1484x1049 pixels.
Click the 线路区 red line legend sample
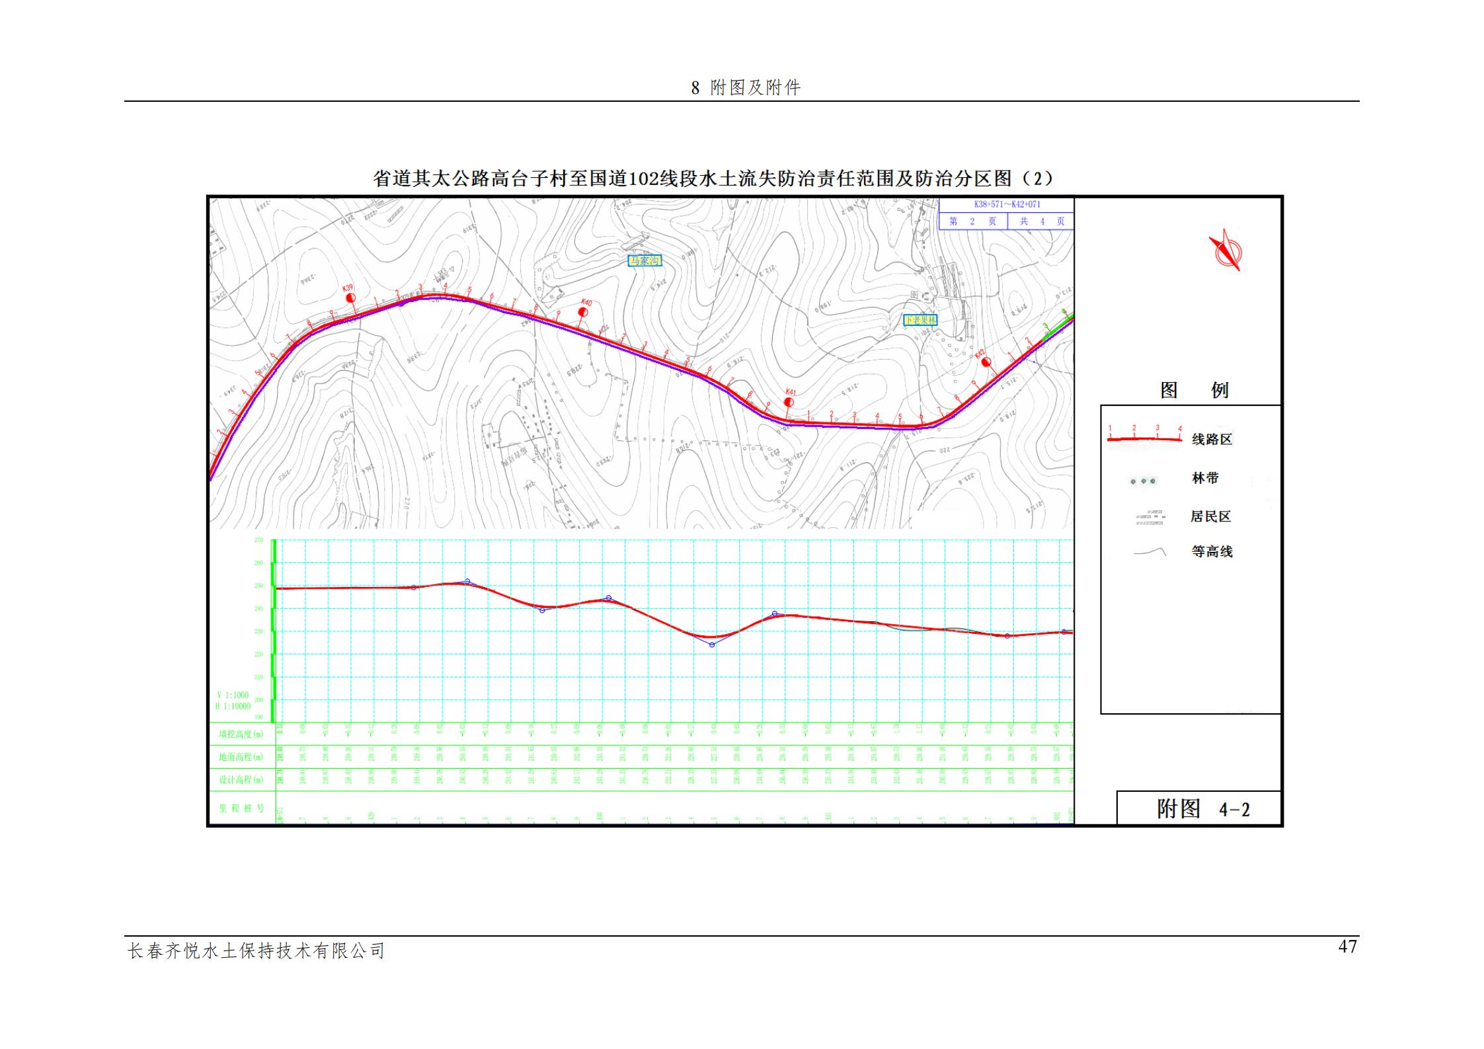click(x=1144, y=438)
